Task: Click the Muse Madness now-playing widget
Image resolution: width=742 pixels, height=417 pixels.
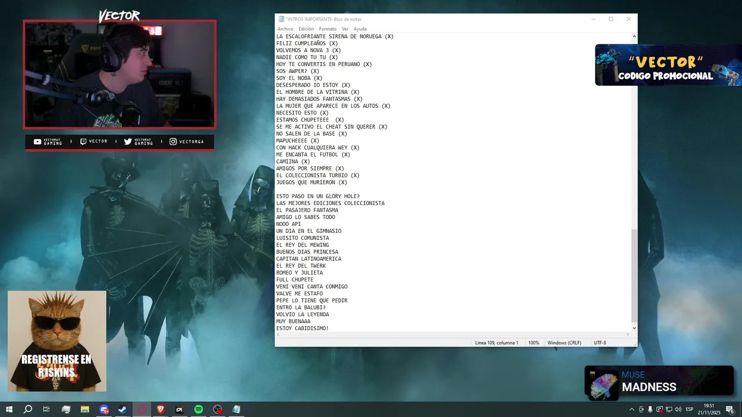Action: (659, 382)
